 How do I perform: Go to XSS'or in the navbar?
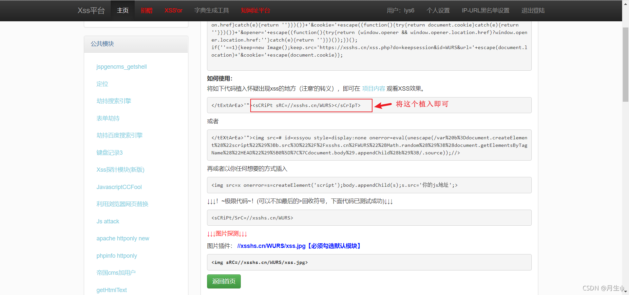pos(173,10)
